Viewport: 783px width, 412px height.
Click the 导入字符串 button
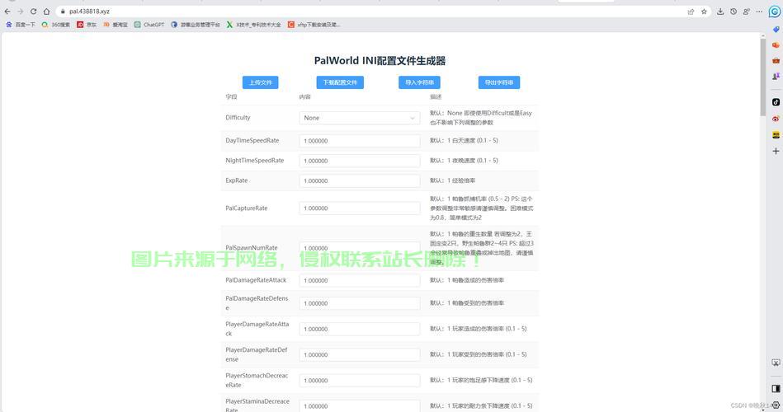point(419,82)
